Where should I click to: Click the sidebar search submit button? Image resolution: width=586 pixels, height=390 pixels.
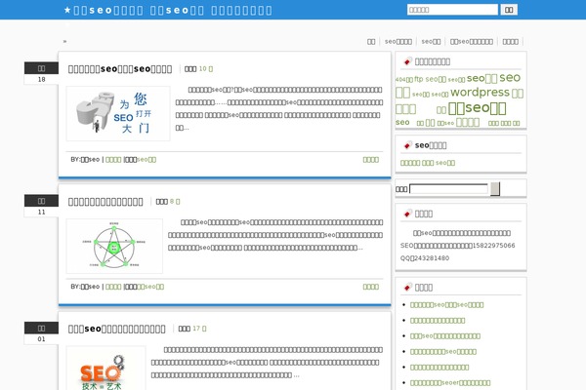point(495,189)
